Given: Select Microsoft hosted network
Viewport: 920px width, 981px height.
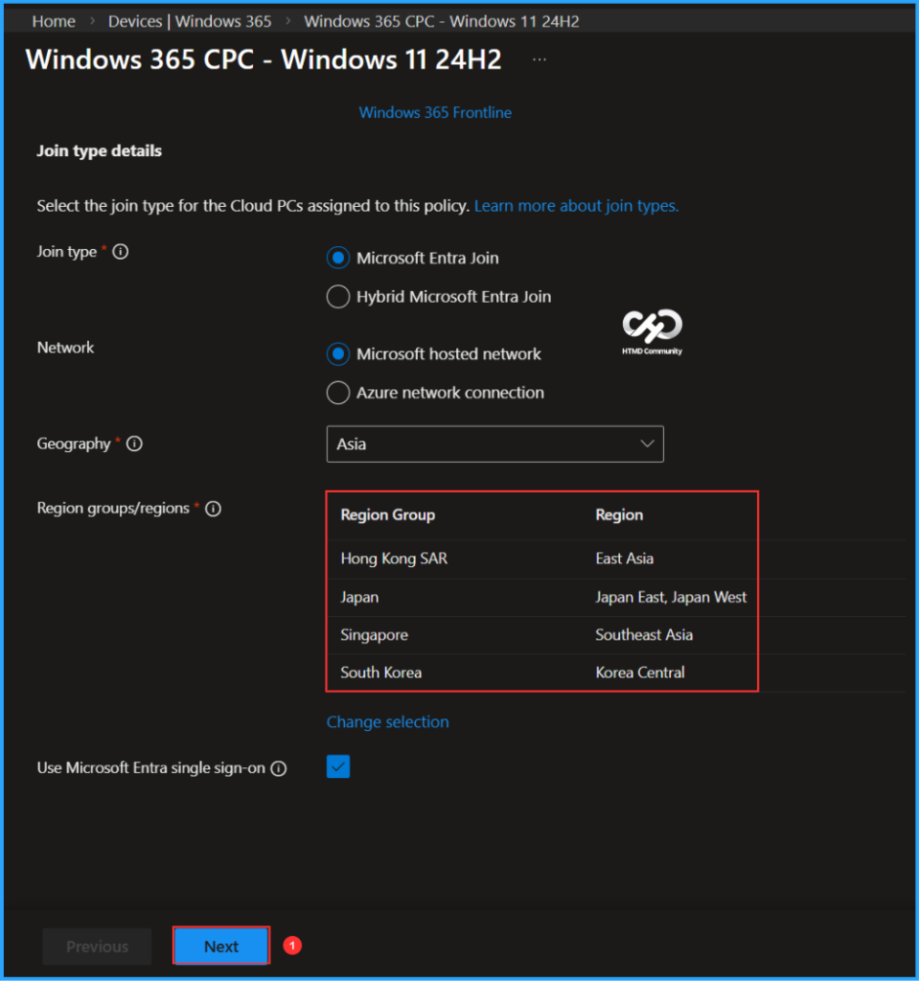Looking at the screenshot, I should point(337,354).
